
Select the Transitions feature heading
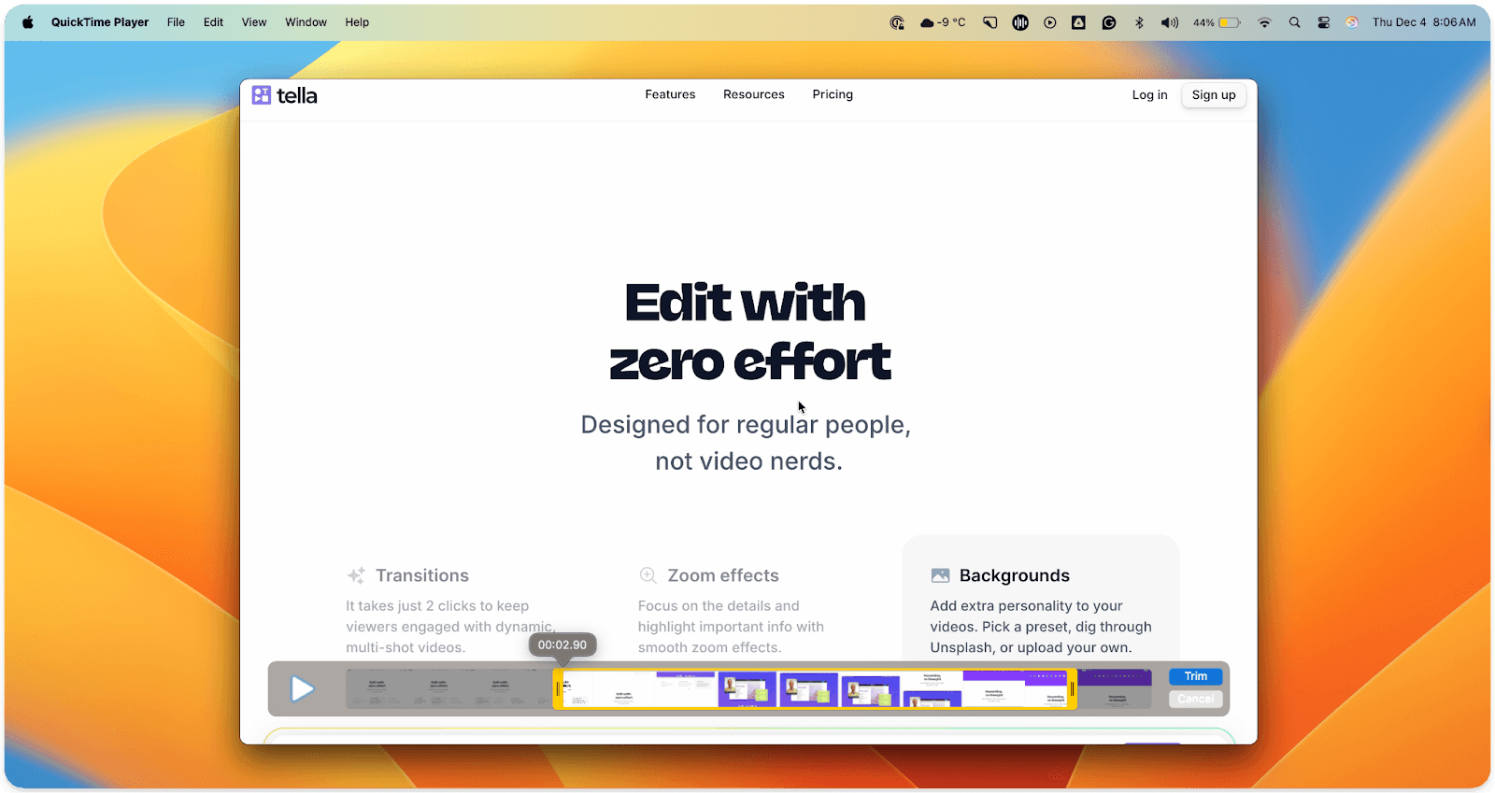coord(422,575)
